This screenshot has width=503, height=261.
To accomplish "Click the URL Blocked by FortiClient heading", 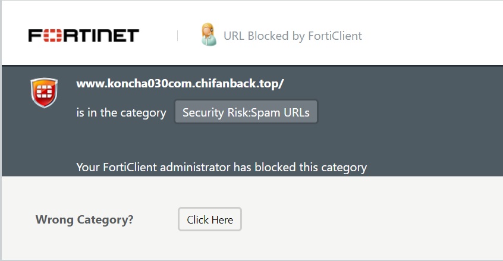I will pyautogui.click(x=293, y=36).
